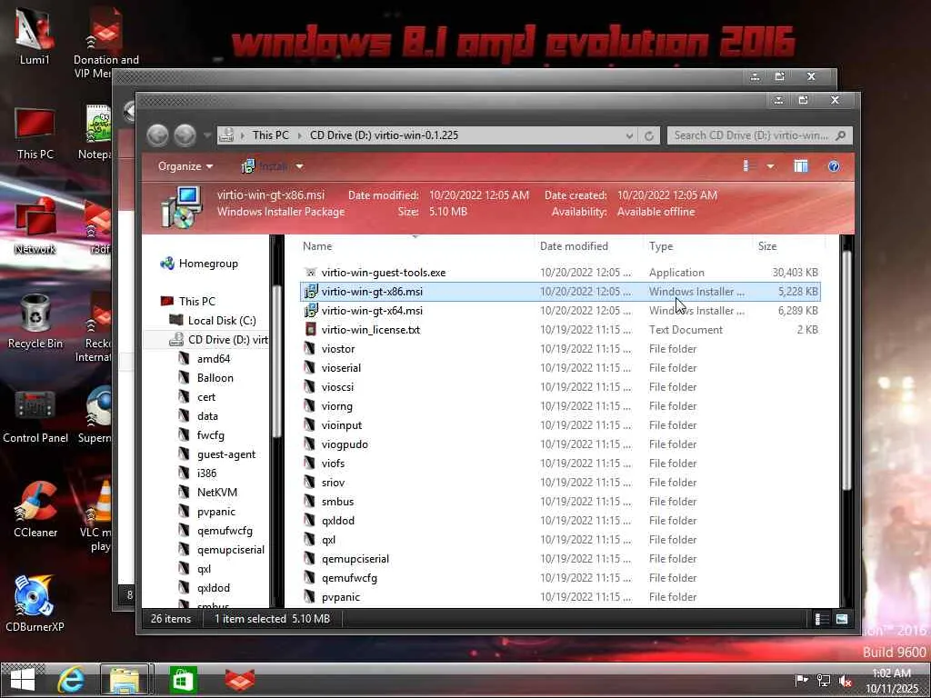Open Explorer Help question mark icon
The image size is (931, 698).
pyautogui.click(x=834, y=166)
